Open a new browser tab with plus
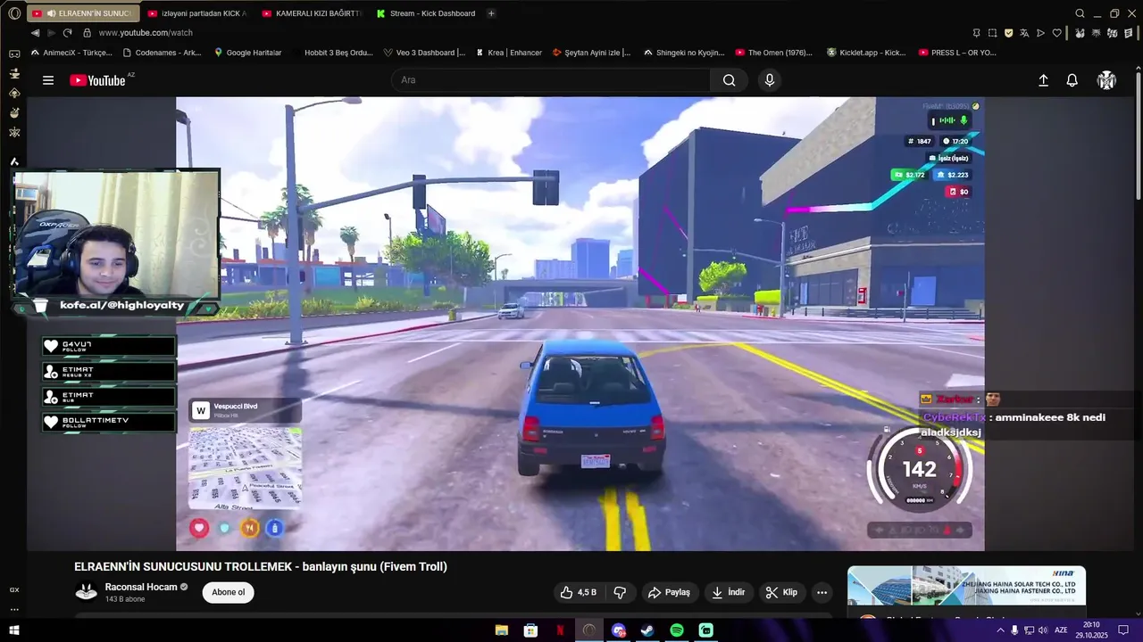This screenshot has height=642, width=1143. click(x=491, y=13)
